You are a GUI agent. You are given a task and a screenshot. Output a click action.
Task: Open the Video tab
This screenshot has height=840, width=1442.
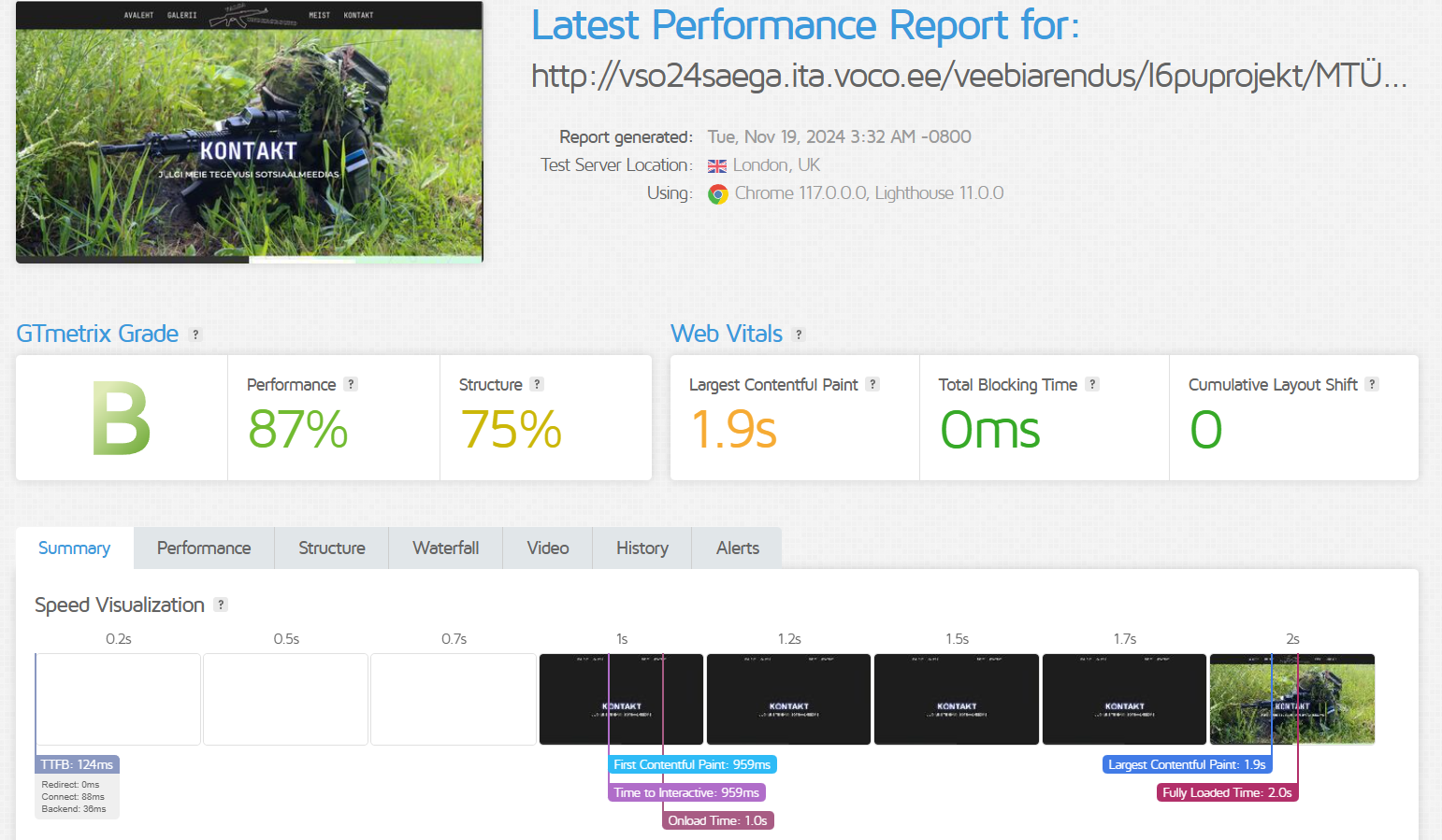point(547,548)
